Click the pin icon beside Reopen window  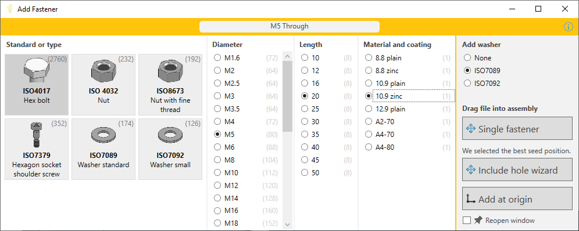[478, 221]
